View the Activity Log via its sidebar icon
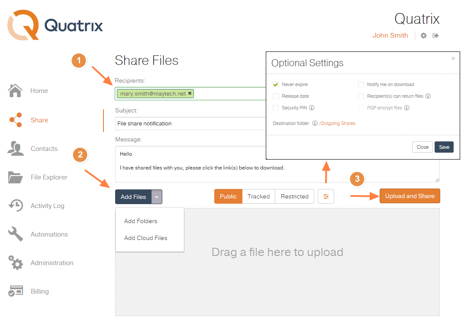This screenshot has width=461, height=320. tap(15, 205)
